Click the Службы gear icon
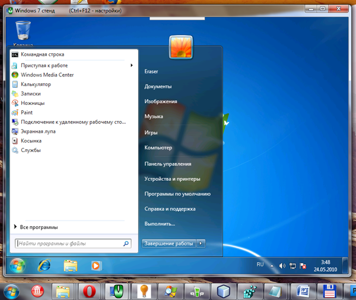356x300 pixels. pyautogui.click(x=15, y=150)
